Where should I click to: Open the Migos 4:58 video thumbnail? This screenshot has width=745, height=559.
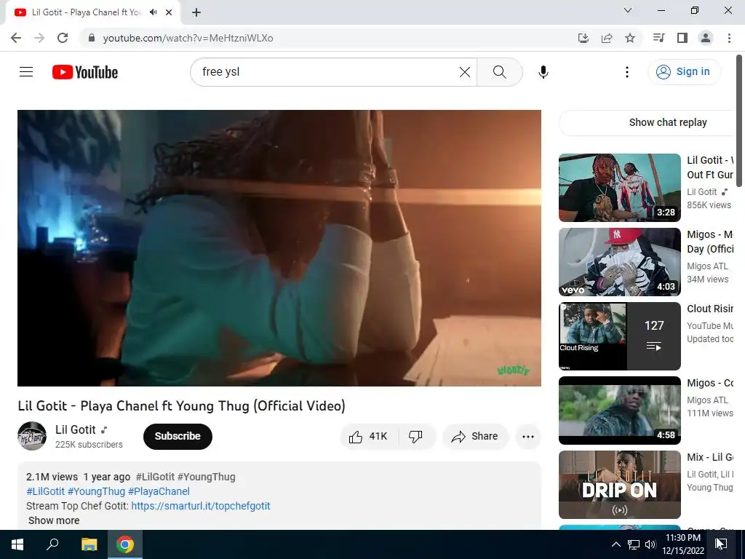(x=620, y=411)
